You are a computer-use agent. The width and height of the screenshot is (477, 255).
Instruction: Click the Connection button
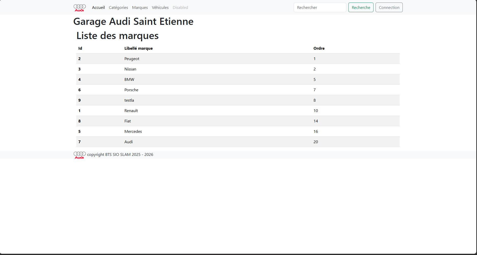pyautogui.click(x=389, y=7)
